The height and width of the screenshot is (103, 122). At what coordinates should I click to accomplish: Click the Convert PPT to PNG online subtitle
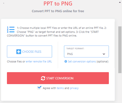(58, 11)
